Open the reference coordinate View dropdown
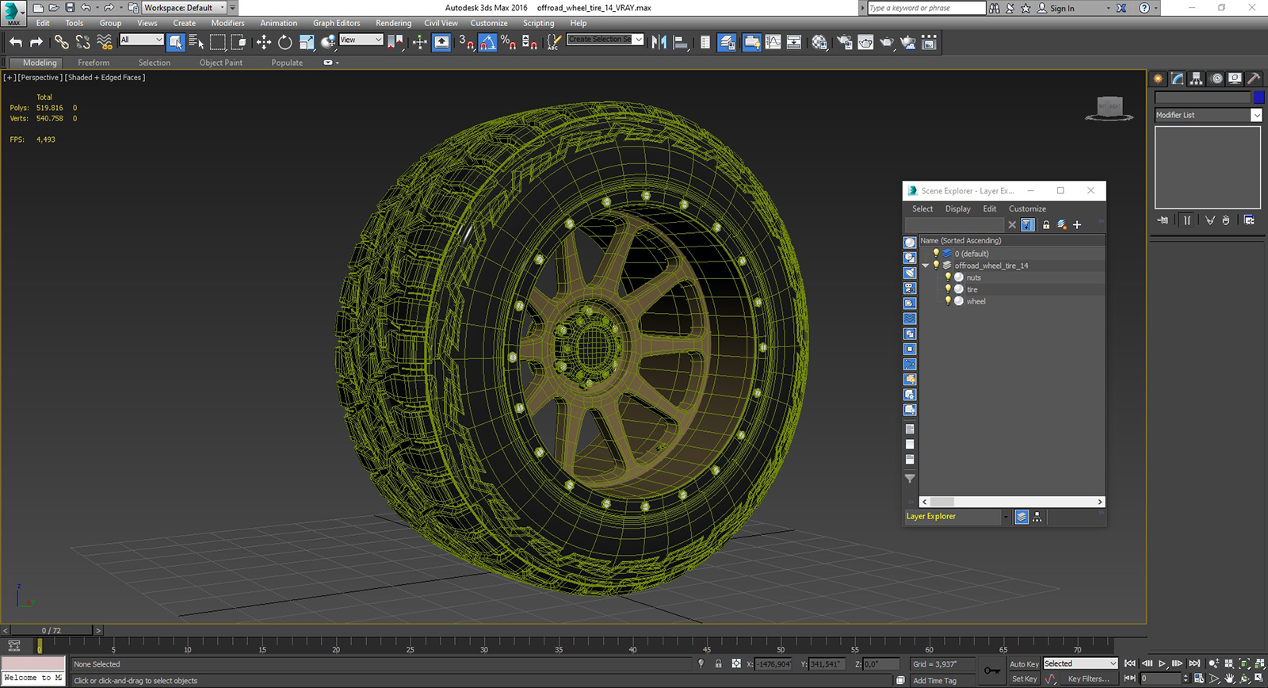Image resolution: width=1268 pixels, height=688 pixels. click(x=361, y=40)
